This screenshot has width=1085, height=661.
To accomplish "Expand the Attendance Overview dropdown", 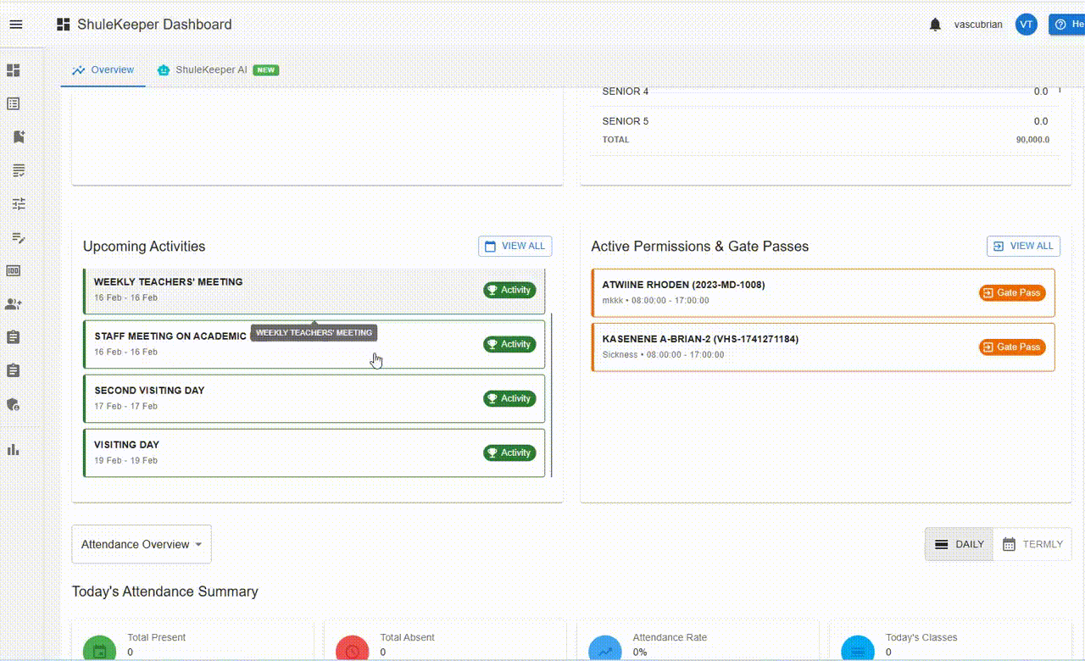I will point(141,544).
